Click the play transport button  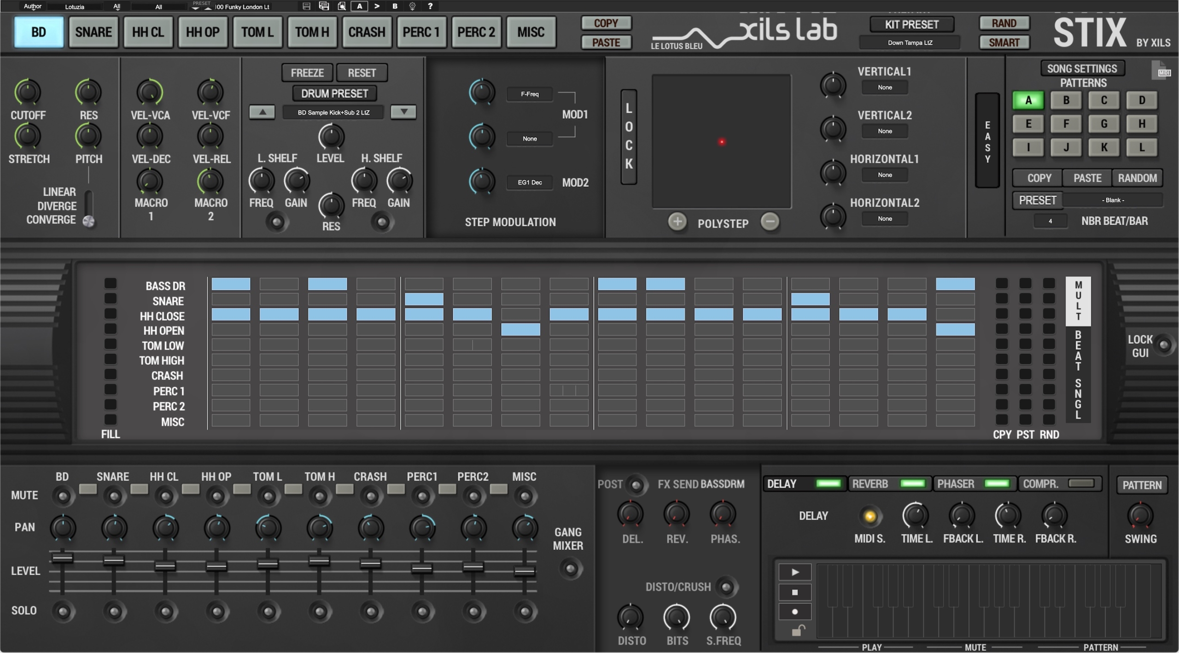(795, 572)
